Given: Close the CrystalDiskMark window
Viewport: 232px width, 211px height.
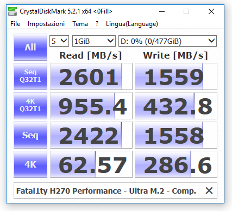Looking at the screenshot, I should [x=211, y=11].
